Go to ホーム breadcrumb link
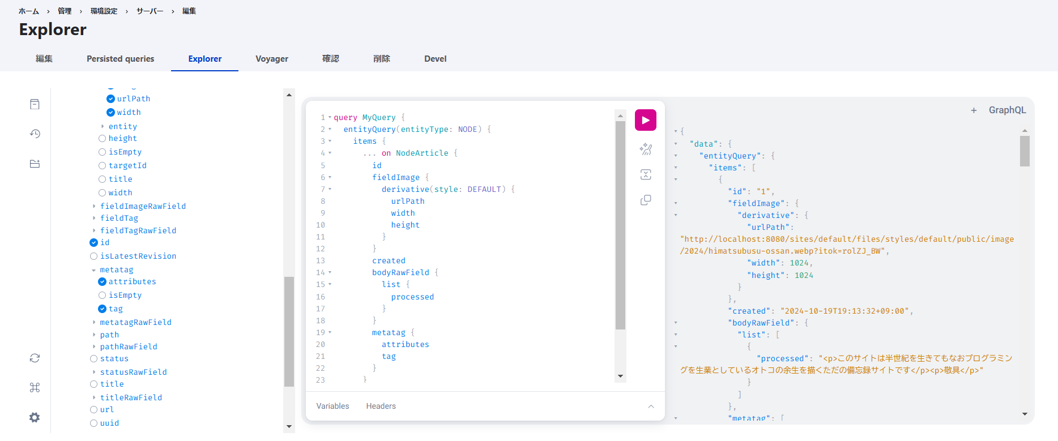The height and width of the screenshot is (441, 1058). coord(29,11)
